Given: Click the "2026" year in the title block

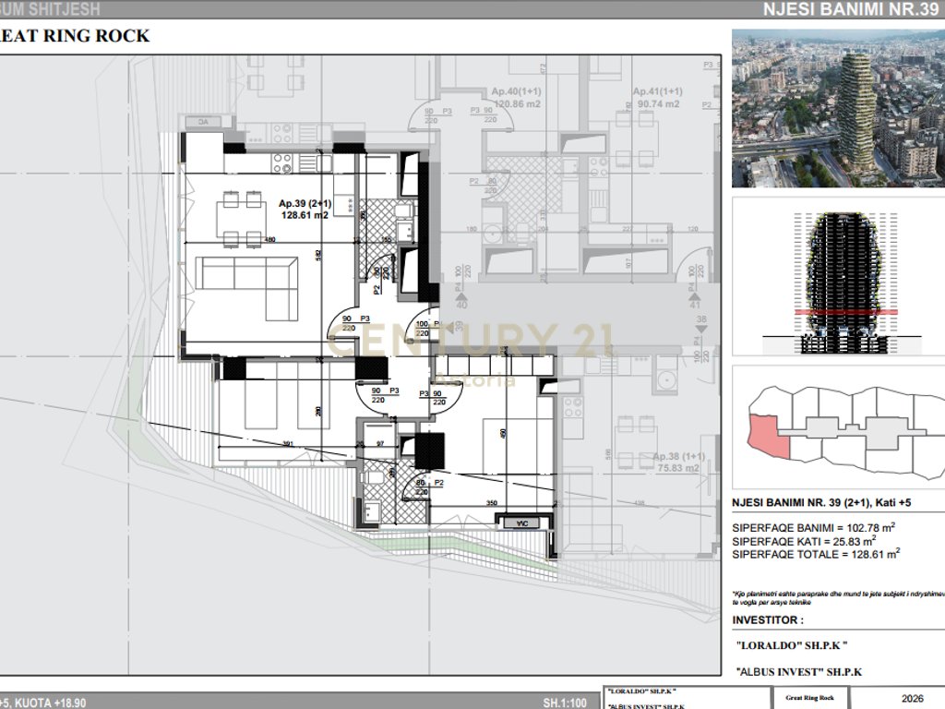Looking at the screenshot, I should [913, 699].
